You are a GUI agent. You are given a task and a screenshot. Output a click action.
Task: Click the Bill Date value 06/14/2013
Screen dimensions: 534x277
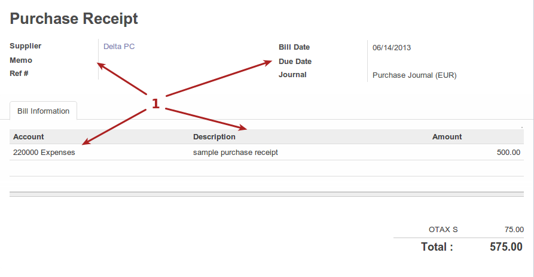click(392, 48)
